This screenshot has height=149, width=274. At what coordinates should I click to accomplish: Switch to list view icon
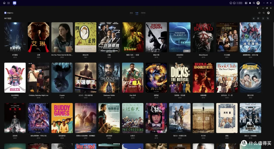(x=258, y=18)
